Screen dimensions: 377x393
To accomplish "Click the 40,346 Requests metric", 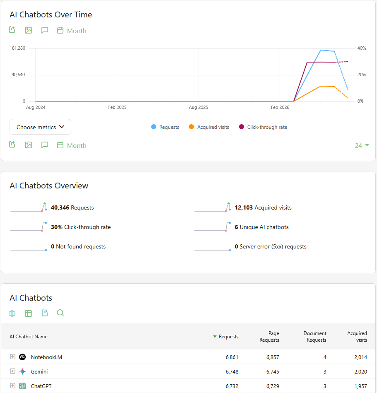I will click(x=72, y=207).
